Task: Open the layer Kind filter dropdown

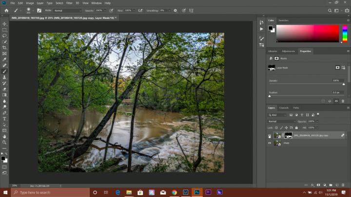Action: tap(277, 115)
